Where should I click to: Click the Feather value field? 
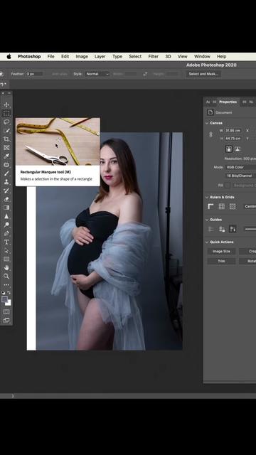(35, 74)
